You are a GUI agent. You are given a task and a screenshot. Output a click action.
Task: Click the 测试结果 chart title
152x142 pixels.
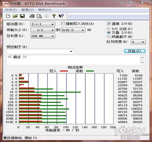[x=75, y=67]
